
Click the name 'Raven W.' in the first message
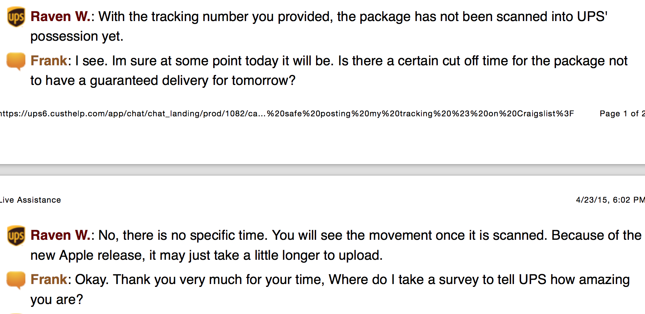pyautogui.click(x=61, y=16)
